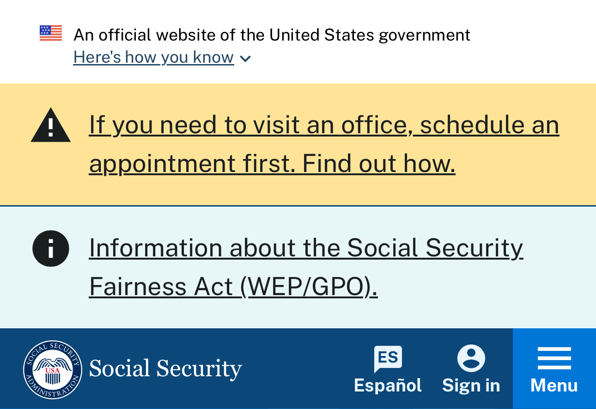Click the ES speech bubble icon

pyautogui.click(x=388, y=358)
